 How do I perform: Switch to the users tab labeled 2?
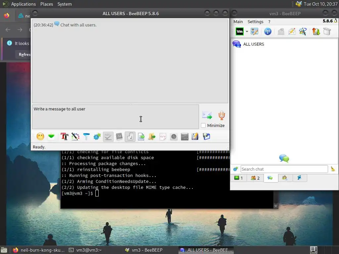click(x=255, y=178)
